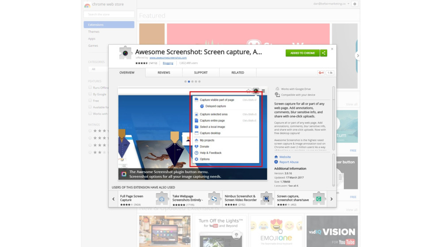This screenshot has width=442, height=247.
Task: Open the settings gear in top-right corner
Action: click(354, 4)
